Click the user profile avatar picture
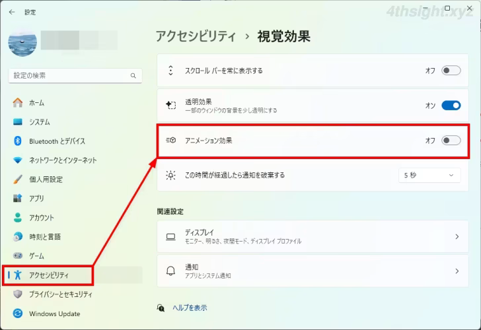The height and width of the screenshot is (330, 481). tap(22, 43)
